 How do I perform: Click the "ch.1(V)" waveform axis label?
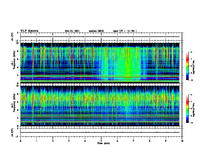(12, 37)
